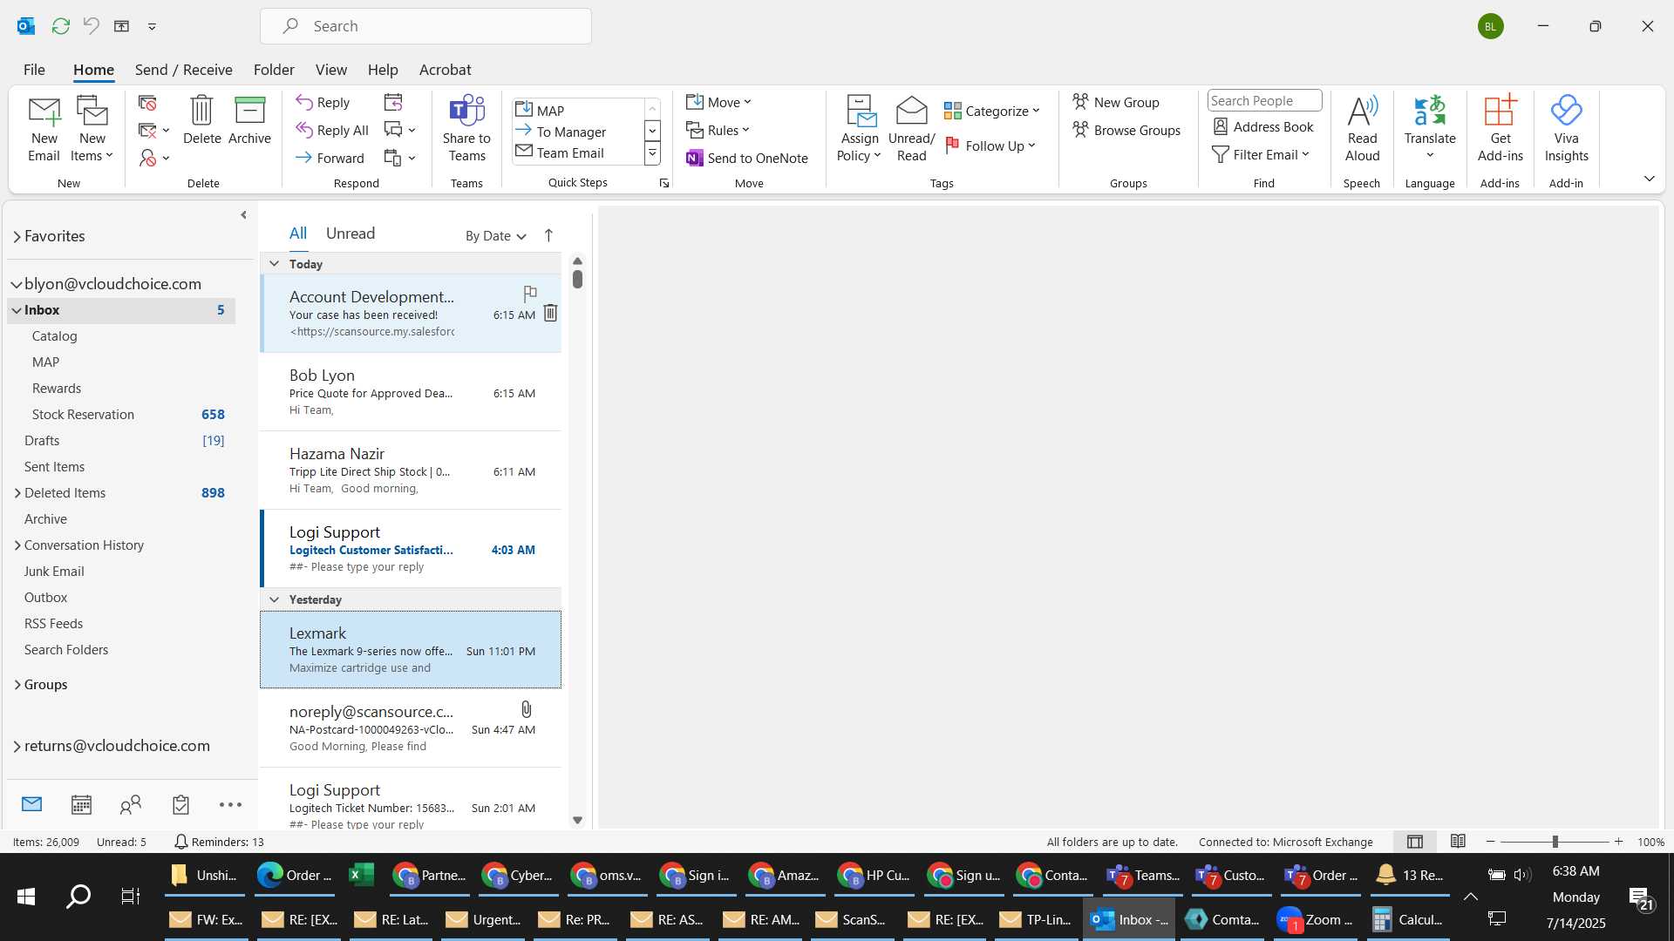The height and width of the screenshot is (941, 1674).
Task: Click the Unread/Read envelope icon
Action: coord(911,111)
